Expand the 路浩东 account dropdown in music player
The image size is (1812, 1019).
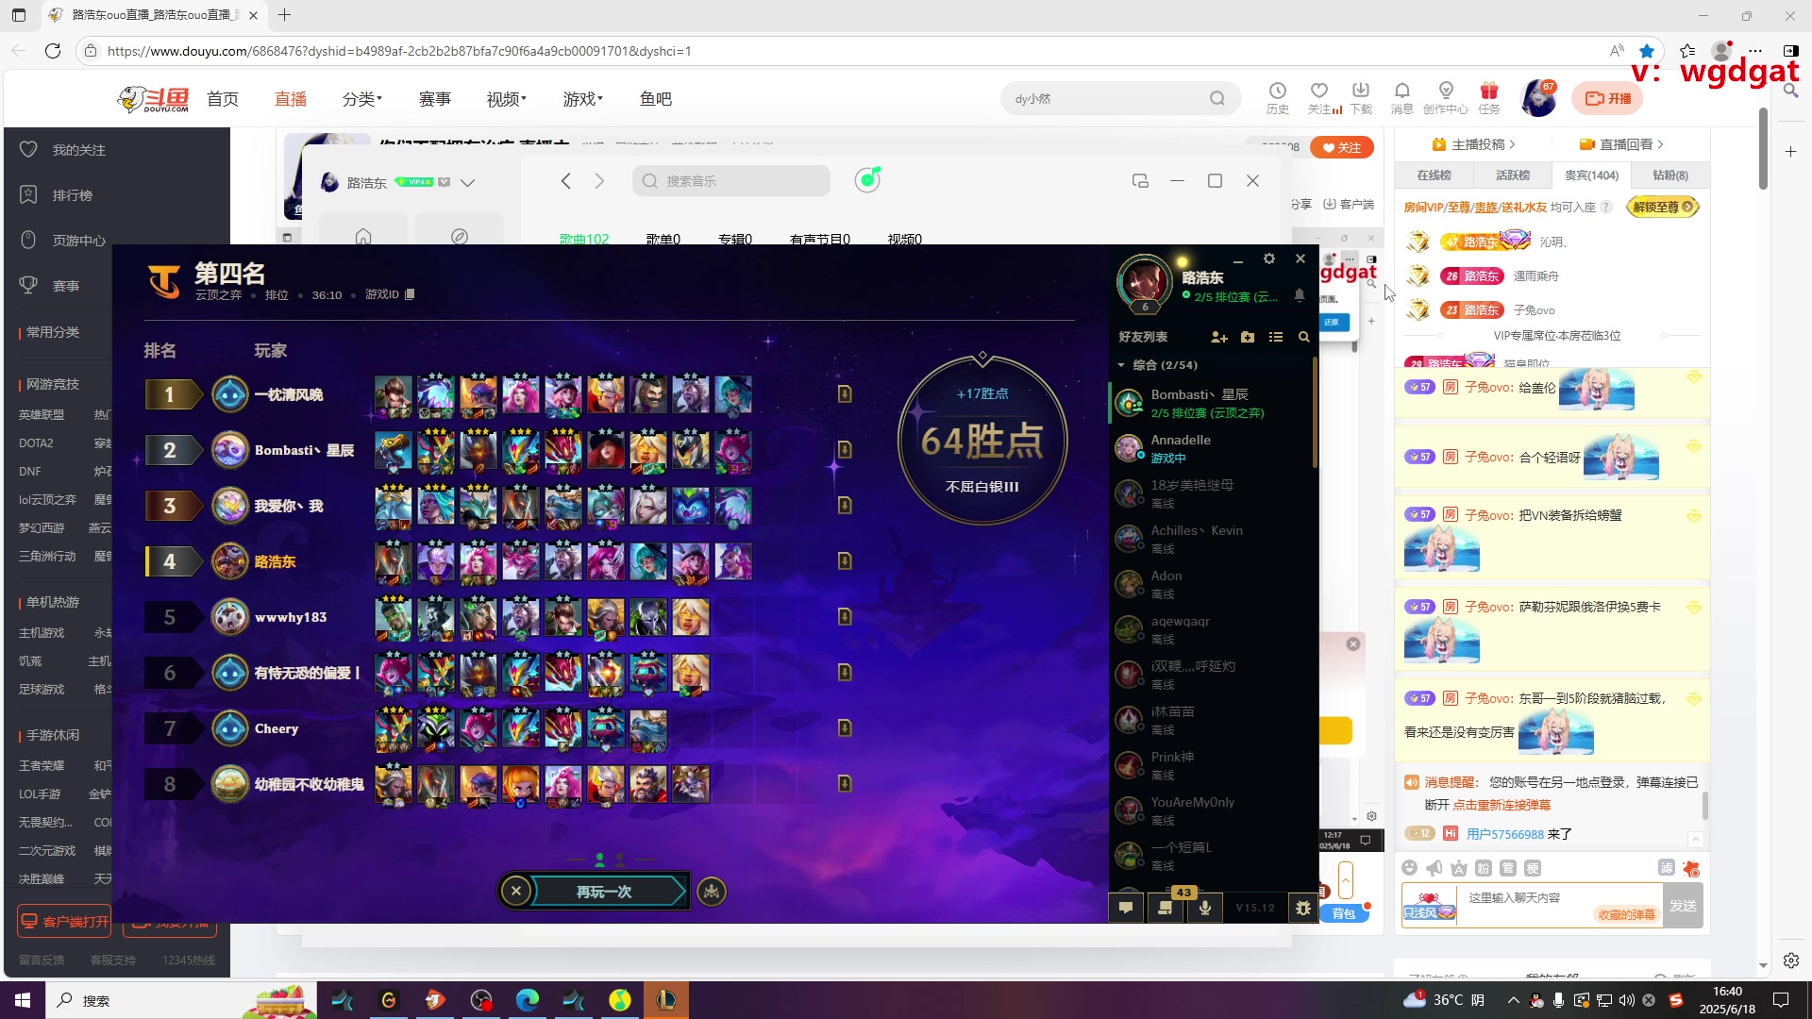(467, 183)
